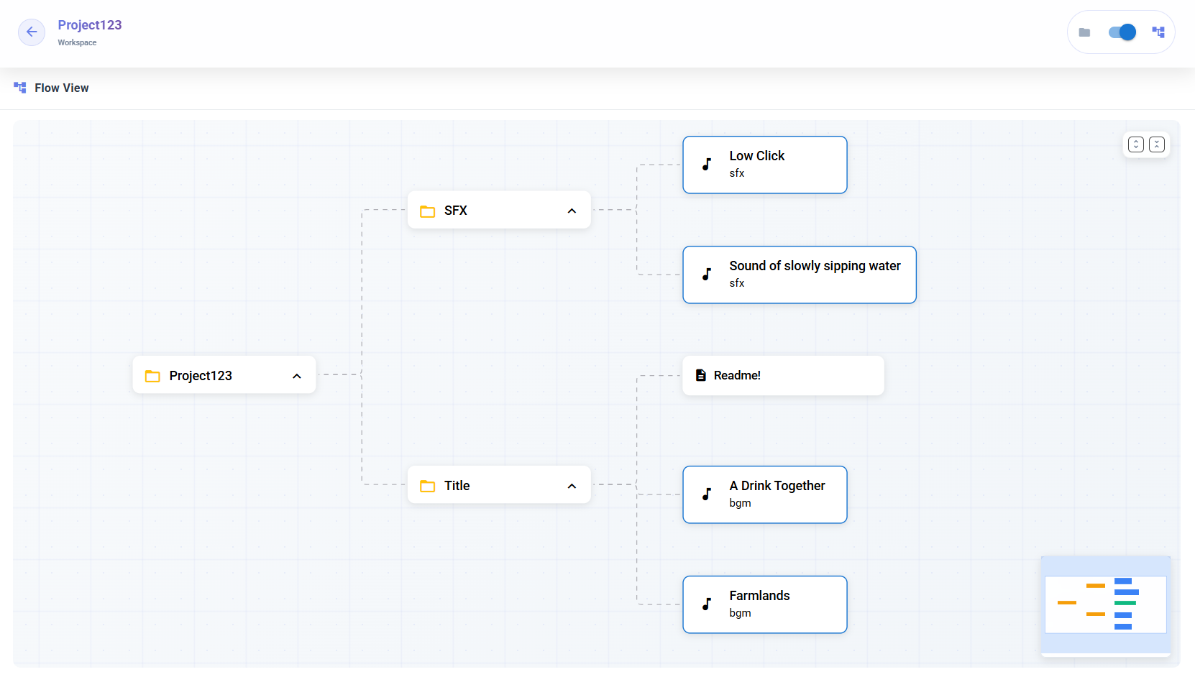The image size is (1195, 677).
Task: Open the Flow View tab
Action: click(x=63, y=87)
